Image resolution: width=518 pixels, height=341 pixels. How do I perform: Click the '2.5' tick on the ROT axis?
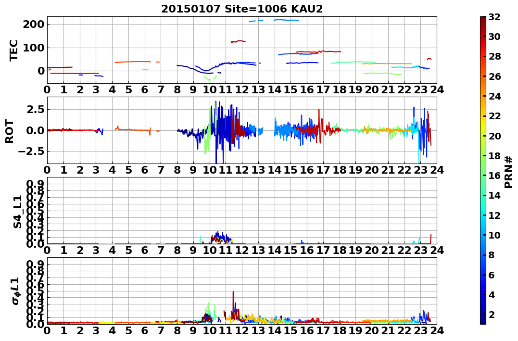click(36, 109)
